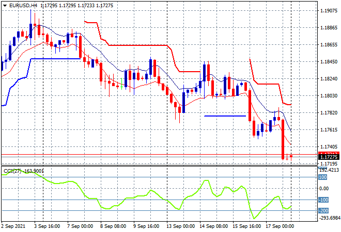Click the 13 Sep 00:00 time label
The width and height of the screenshot is (341, 232).
pos(180,226)
